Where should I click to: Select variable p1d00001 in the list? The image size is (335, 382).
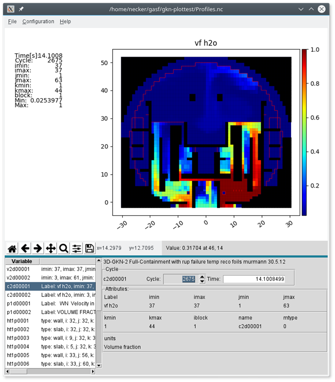[18, 303]
